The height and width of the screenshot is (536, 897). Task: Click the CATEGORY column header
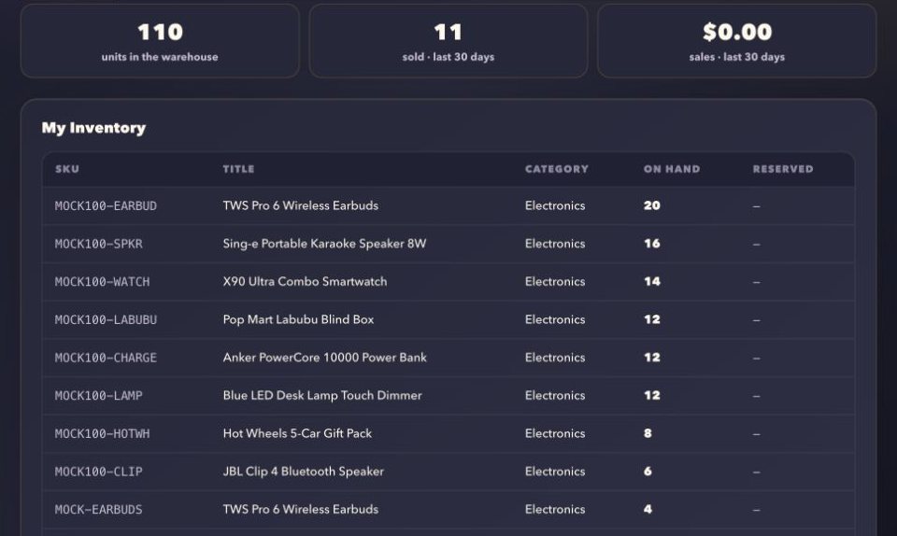pyautogui.click(x=557, y=169)
